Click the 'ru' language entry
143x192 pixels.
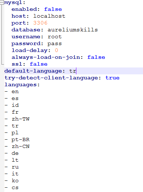coord(15,167)
